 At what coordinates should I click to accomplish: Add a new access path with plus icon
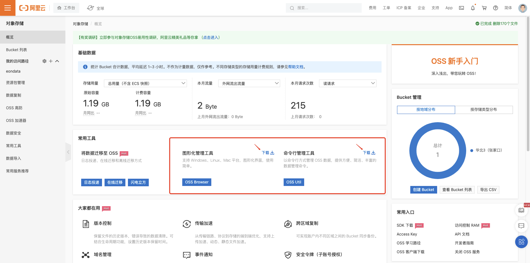(51, 61)
